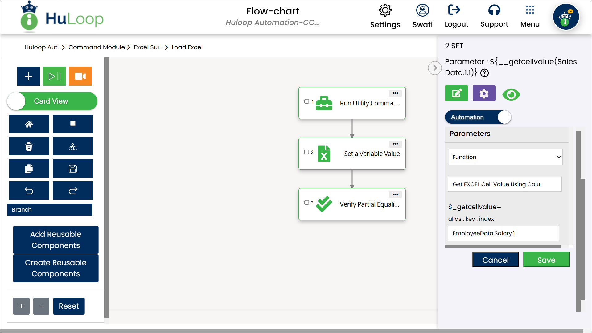Collapse the right panel with chevron arrow
Screen dimensions: 592x333
(435, 68)
